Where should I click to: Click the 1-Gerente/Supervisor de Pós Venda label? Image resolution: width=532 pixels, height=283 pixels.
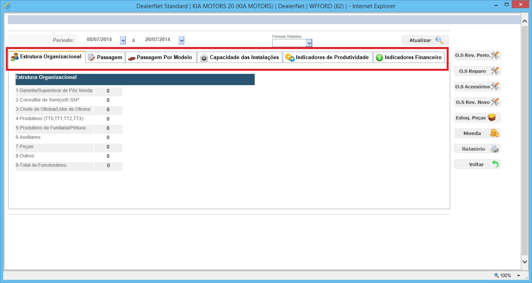click(55, 91)
